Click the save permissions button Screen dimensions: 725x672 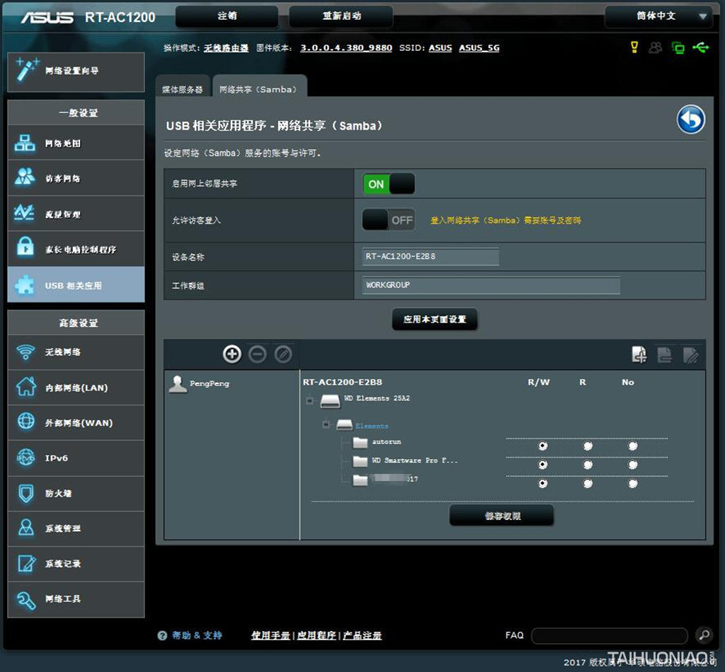point(502,516)
